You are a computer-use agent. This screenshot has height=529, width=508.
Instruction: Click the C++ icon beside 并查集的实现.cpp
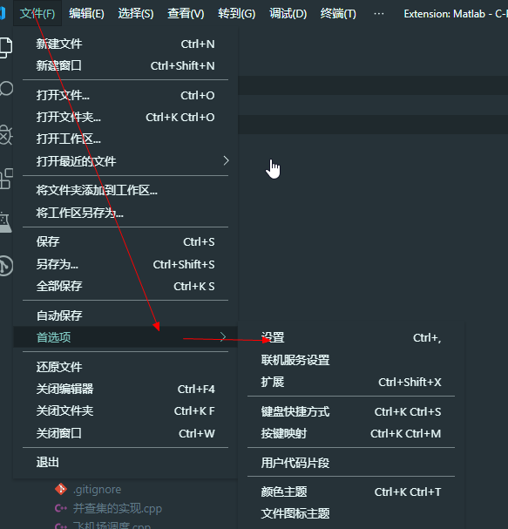pos(61,508)
